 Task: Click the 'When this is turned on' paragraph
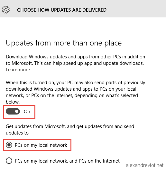[76, 92]
